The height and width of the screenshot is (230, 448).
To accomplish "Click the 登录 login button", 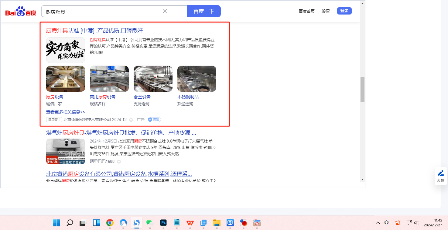I will (344, 11).
